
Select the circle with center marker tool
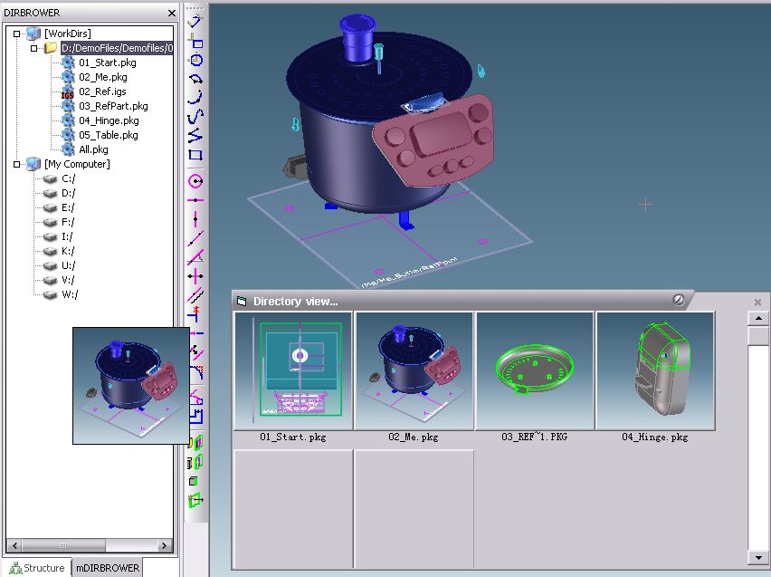(x=195, y=60)
